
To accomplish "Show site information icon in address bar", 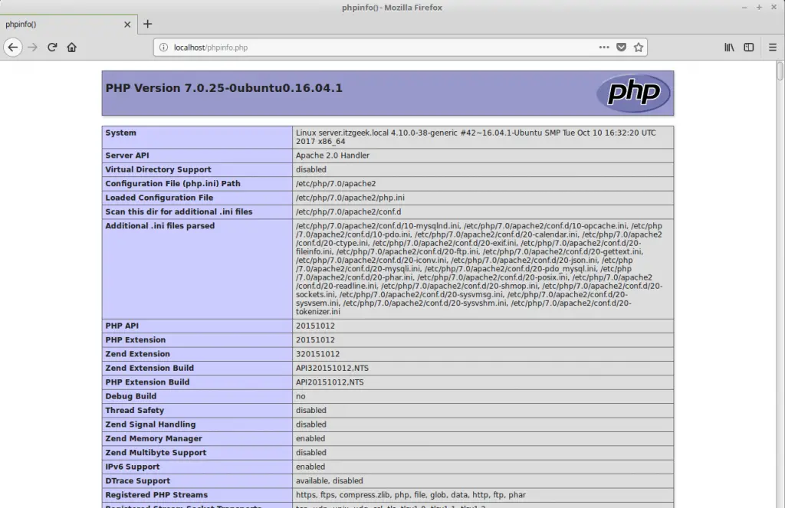I will tap(163, 48).
